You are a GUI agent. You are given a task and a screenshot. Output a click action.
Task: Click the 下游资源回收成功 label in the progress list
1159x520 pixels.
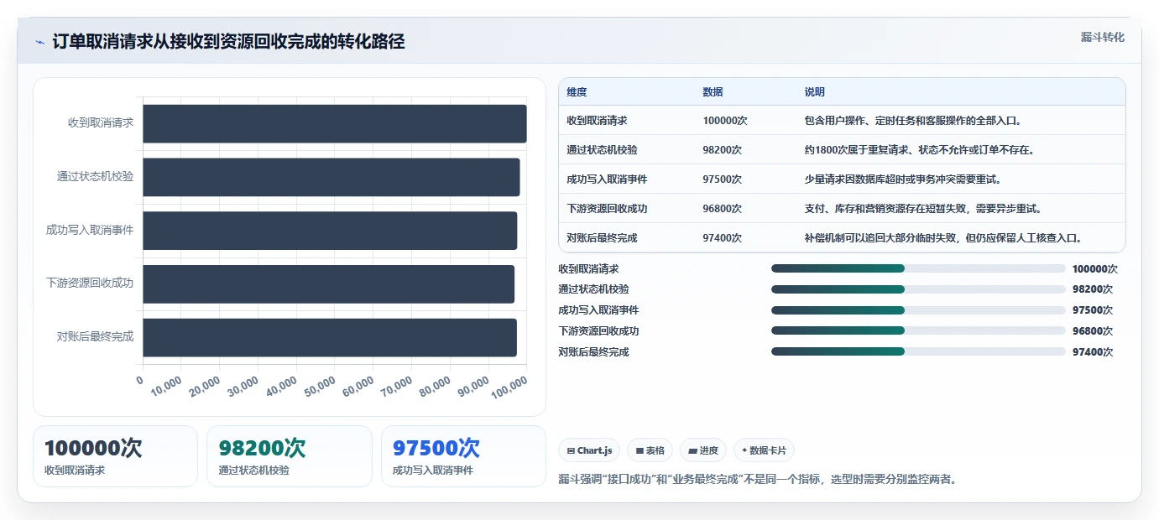pyautogui.click(x=598, y=331)
